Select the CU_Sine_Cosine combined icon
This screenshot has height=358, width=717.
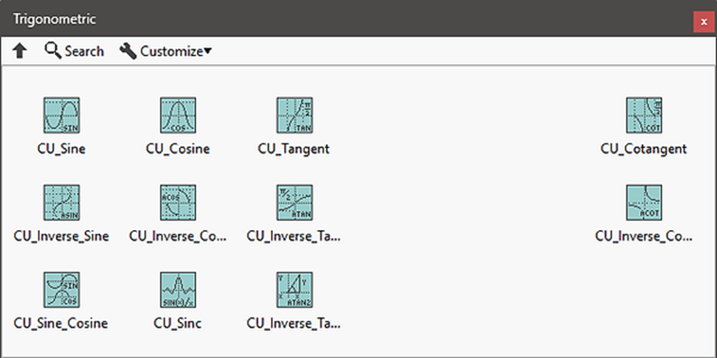coord(61,289)
